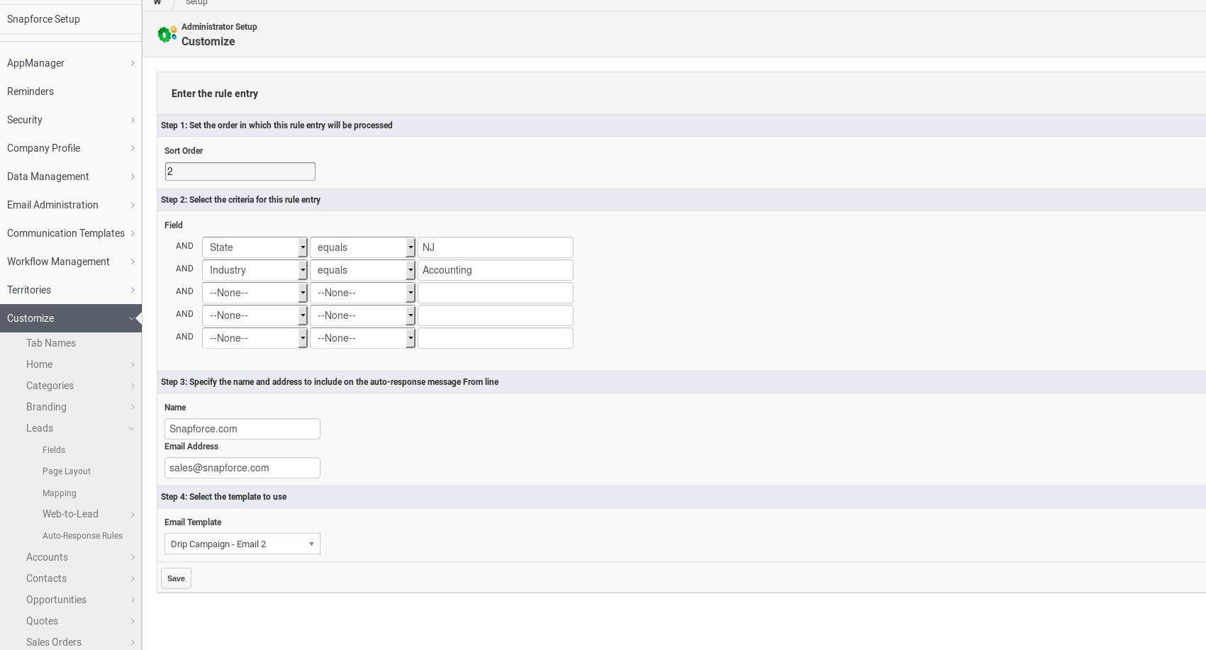Click fifth criteria row value field
The height and width of the screenshot is (650, 1206).
pyautogui.click(x=496, y=338)
